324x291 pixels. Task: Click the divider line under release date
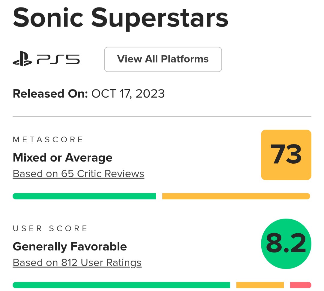(x=162, y=117)
